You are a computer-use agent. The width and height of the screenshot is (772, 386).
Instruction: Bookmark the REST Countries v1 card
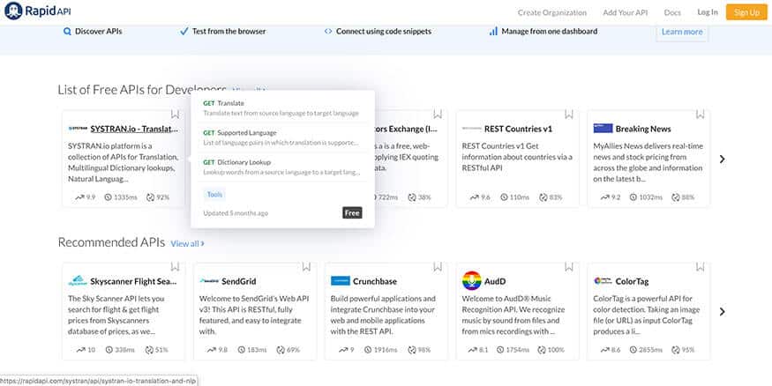tap(569, 115)
